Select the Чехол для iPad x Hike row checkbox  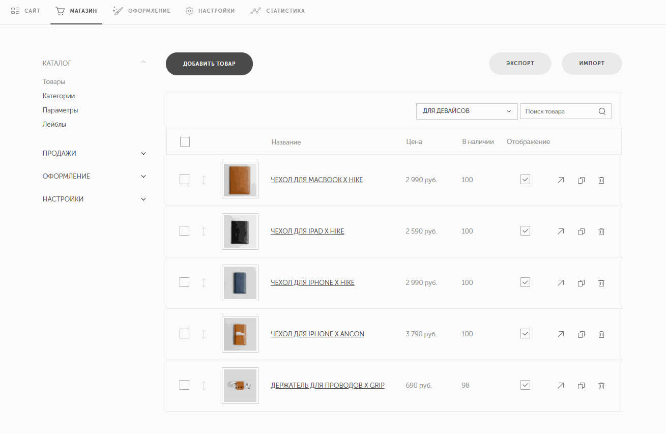[x=185, y=231]
